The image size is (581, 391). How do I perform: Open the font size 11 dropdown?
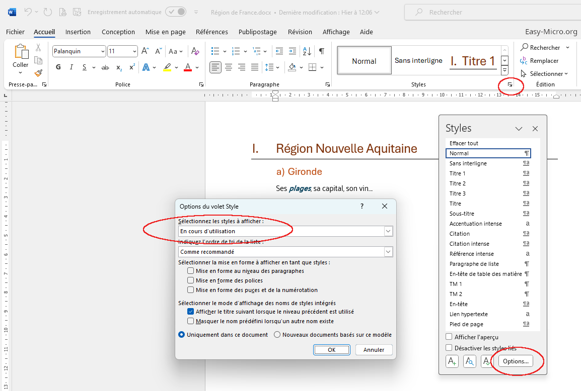tap(134, 51)
